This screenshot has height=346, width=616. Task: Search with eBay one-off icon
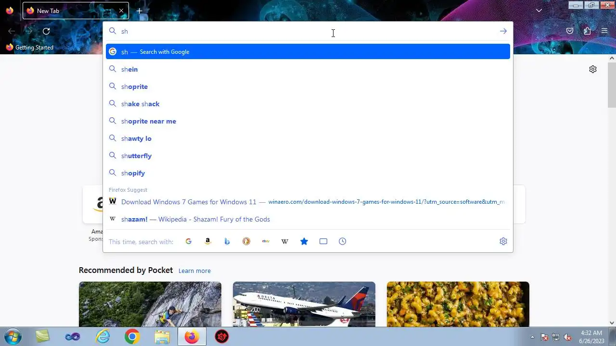[266, 241]
